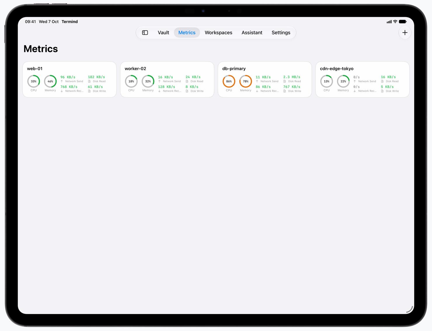Viewport: 432px width, 331px height.
Task: Click cdn-edge-tokyo CPU 13% gauge
Action: point(327,81)
